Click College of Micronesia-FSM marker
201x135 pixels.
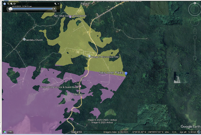(89, 56)
